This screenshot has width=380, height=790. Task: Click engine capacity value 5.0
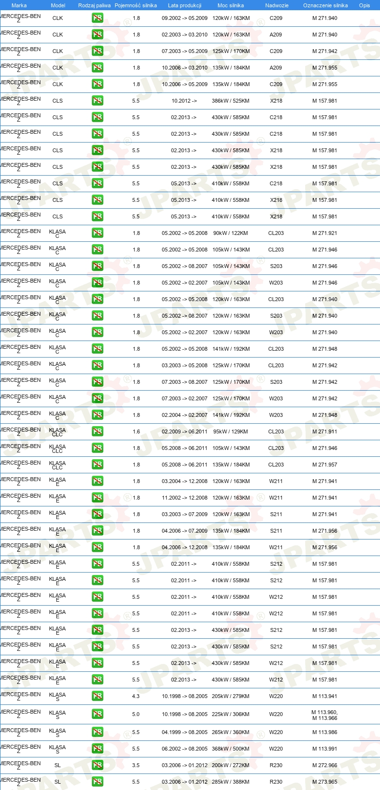coord(136,715)
